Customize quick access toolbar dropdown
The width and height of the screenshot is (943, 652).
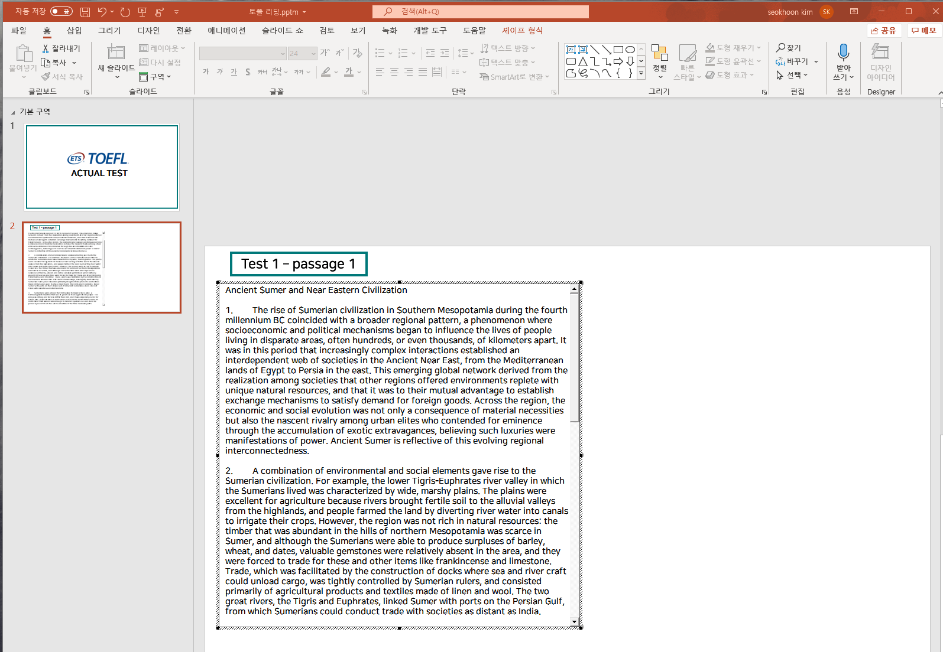click(x=176, y=12)
